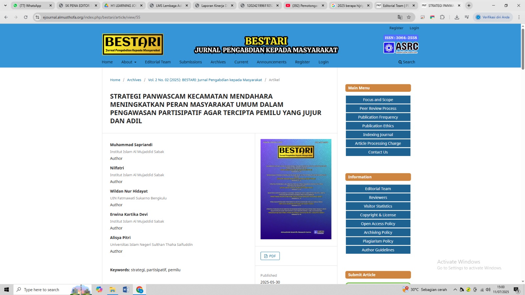Click the translate page icon in address bar
525x295 pixels.
(x=400, y=17)
